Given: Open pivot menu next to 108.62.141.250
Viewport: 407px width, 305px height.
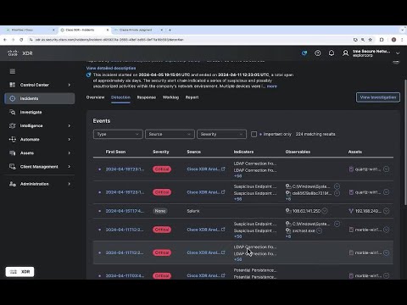Looking at the screenshot, I should (325, 211).
